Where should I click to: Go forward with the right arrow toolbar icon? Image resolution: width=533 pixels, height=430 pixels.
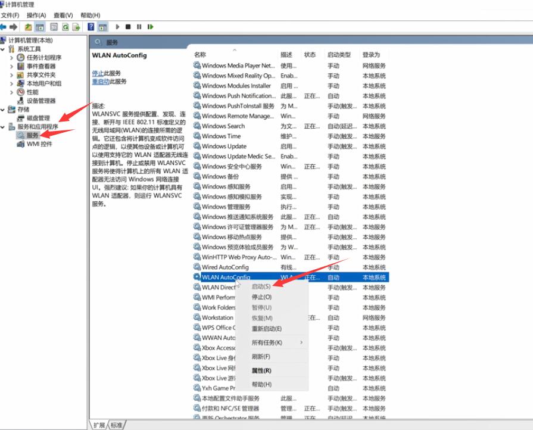click(x=13, y=27)
